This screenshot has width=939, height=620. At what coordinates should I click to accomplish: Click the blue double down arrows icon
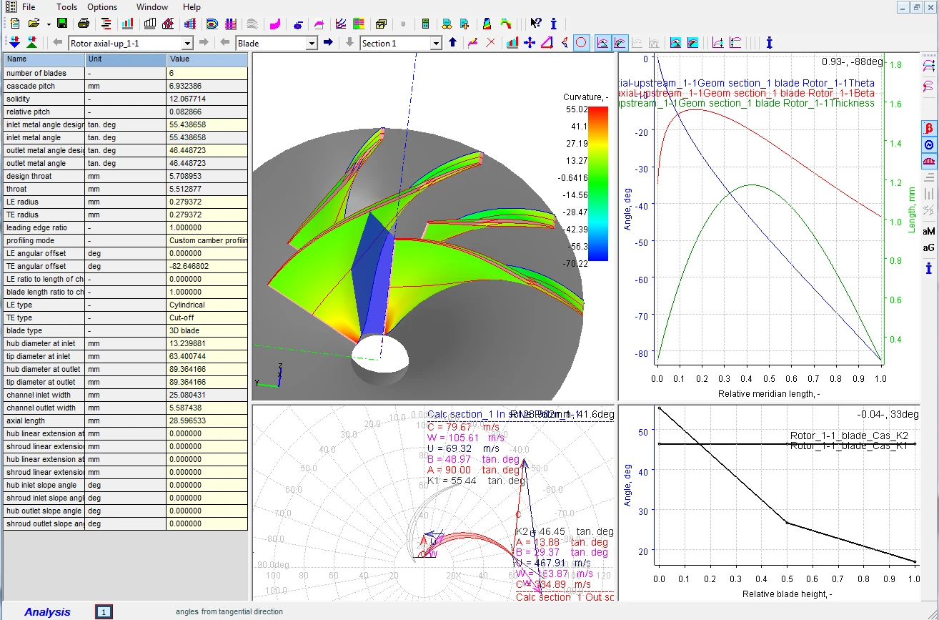tap(15, 43)
